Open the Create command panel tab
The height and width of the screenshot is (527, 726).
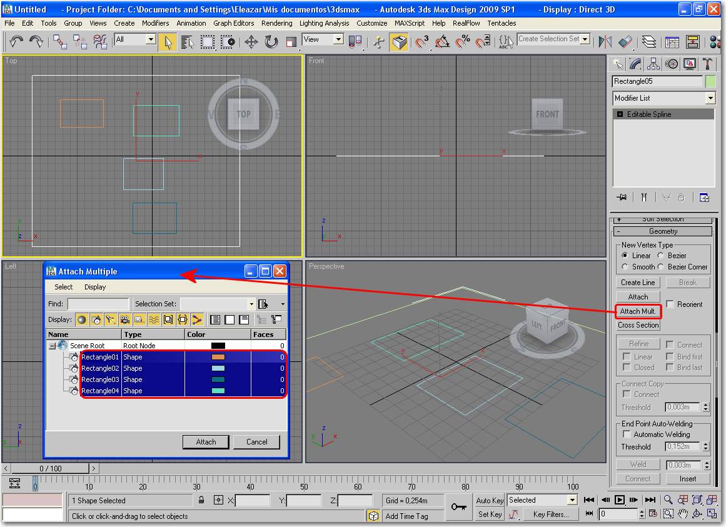(x=617, y=64)
